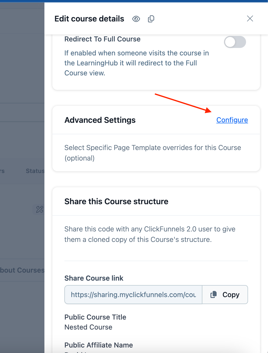Enable the Redirect To Full Course toggle

(x=235, y=42)
